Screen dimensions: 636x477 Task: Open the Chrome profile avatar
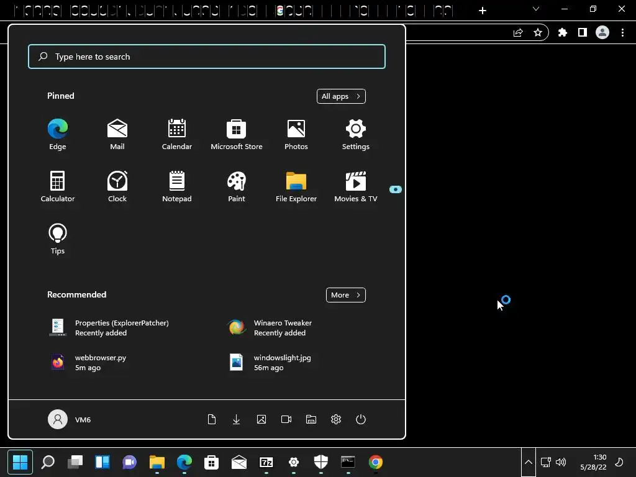602,32
